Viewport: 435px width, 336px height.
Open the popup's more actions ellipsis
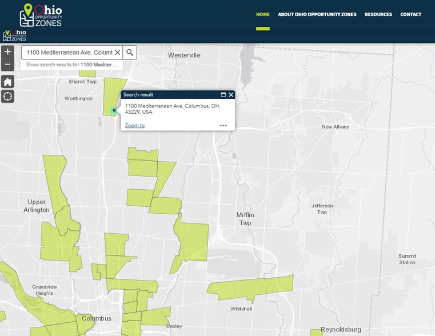[223, 126]
